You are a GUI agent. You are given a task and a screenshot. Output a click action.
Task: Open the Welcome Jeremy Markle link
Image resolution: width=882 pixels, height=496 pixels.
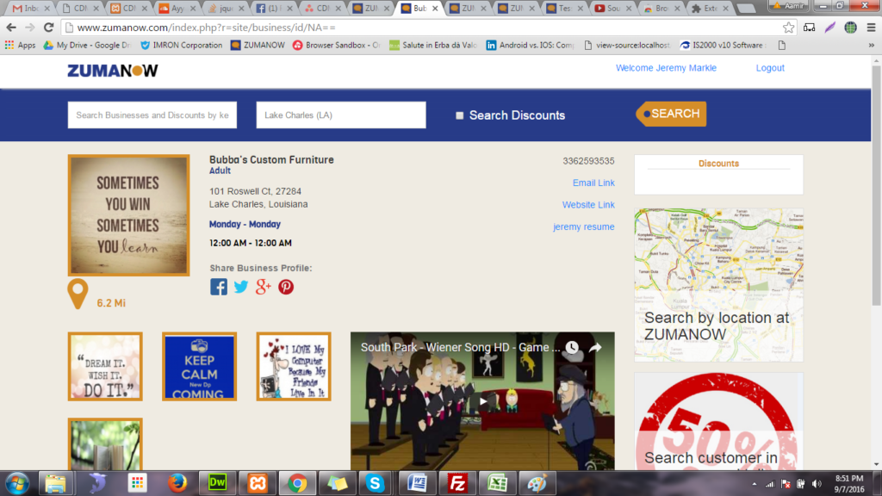[666, 67]
